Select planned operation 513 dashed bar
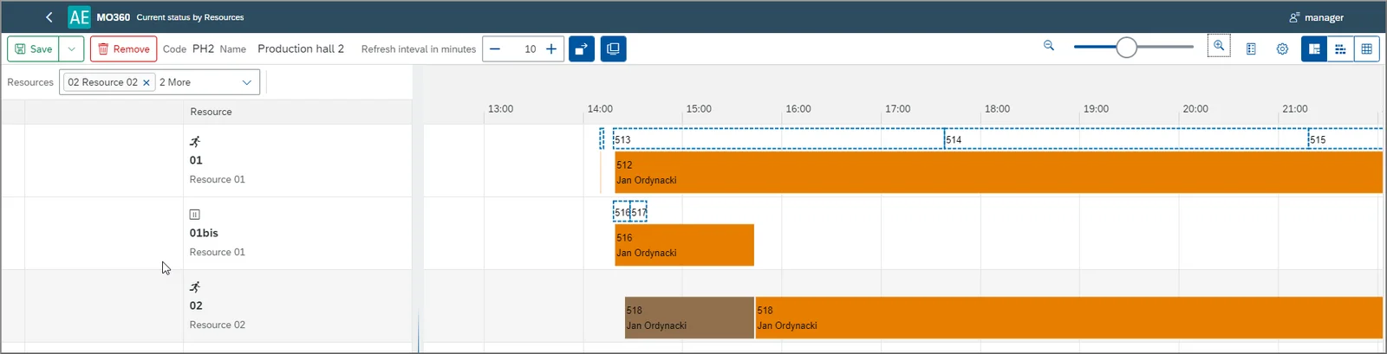1387x354 pixels. [x=778, y=138]
